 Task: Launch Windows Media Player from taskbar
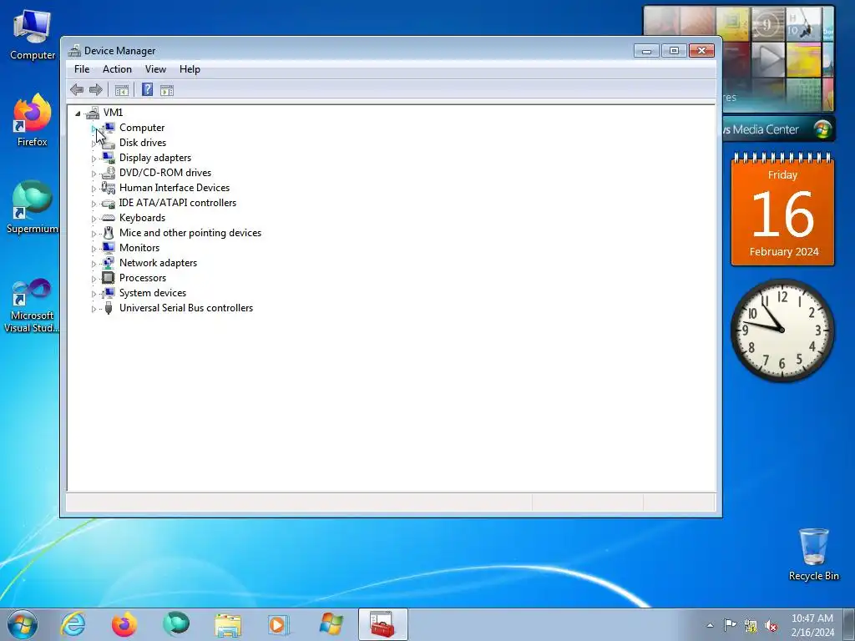tap(278, 624)
